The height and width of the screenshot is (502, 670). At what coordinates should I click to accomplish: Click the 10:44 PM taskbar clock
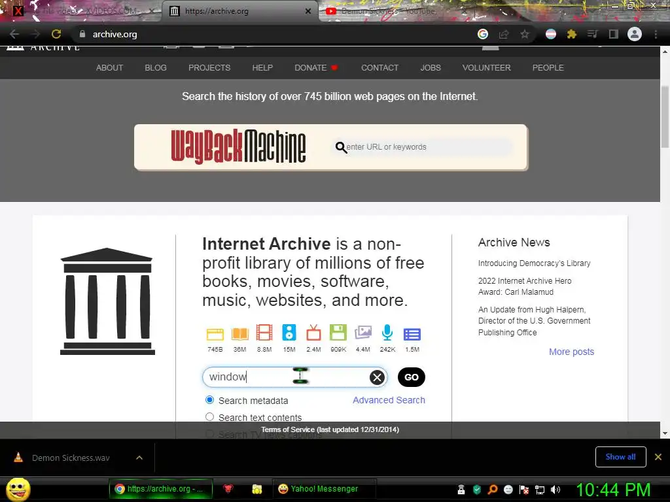click(x=613, y=490)
